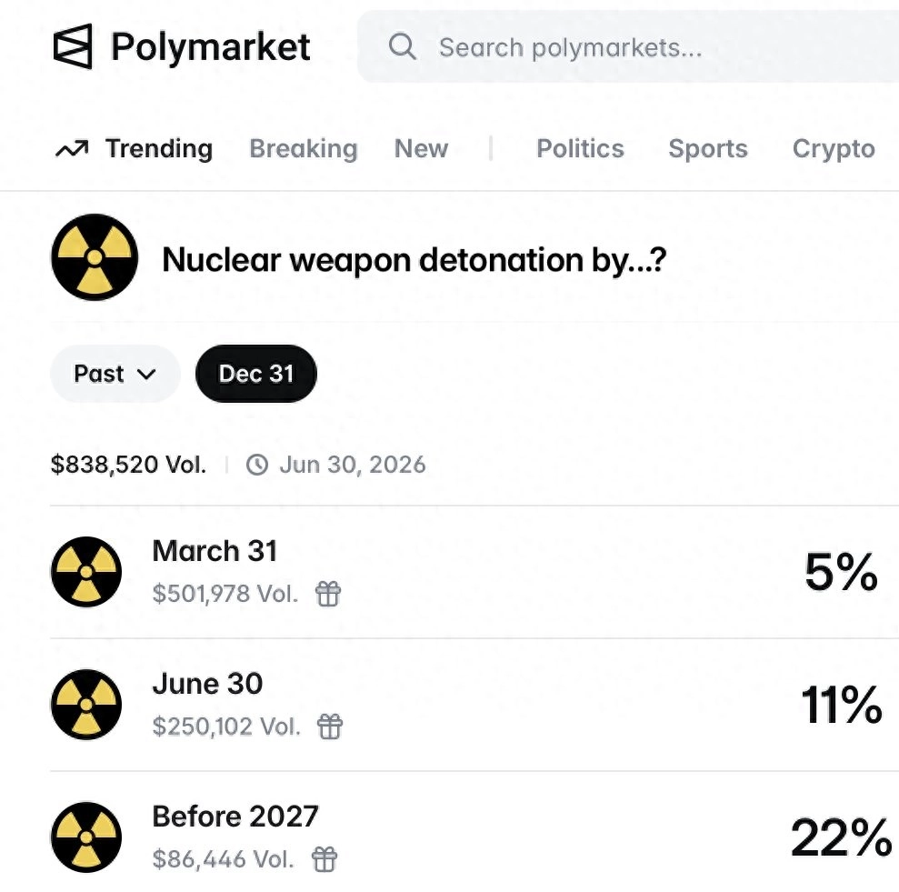The image size is (899, 892).
Task: Click the gift icon beside June 30 volume
Action: 330,727
